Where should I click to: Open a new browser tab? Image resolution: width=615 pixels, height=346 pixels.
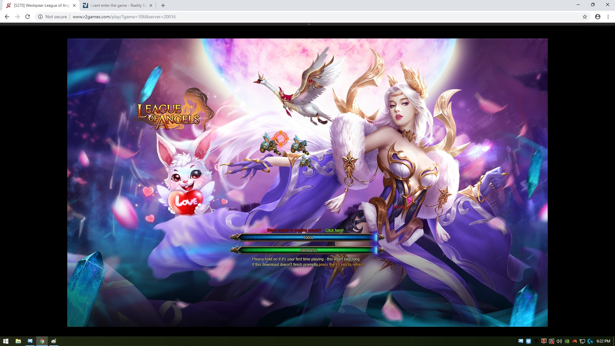tap(163, 5)
